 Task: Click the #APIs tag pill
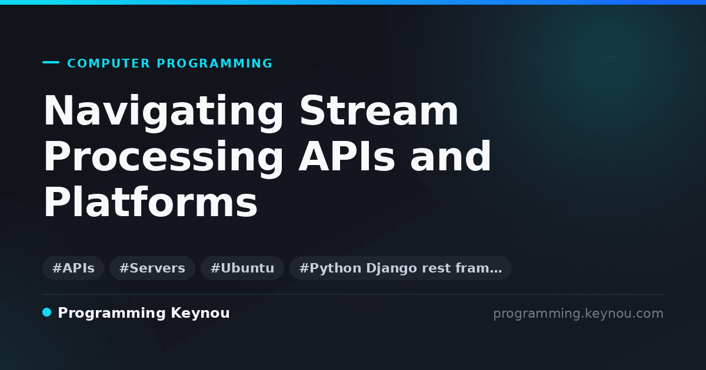click(73, 268)
